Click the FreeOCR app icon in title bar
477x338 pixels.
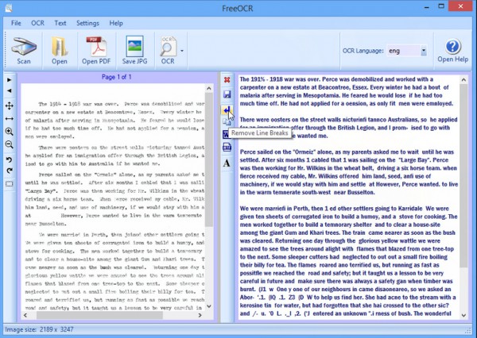coord(9,8)
